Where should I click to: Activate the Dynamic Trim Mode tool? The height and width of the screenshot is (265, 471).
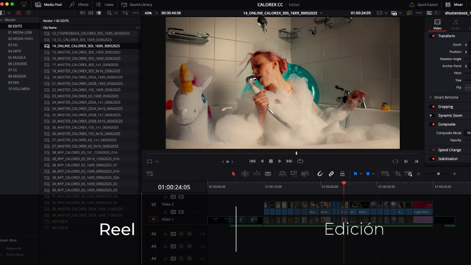(257, 174)
